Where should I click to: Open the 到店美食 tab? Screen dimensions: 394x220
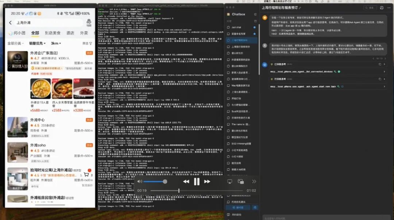[53, 33]
